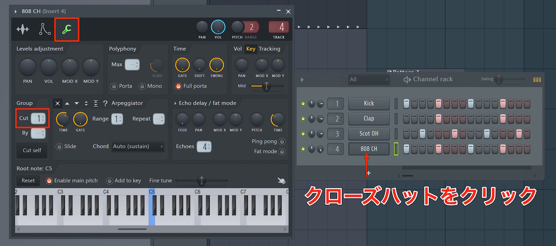556x246 pixels.
Task: Click the Cut self button
Action: coord(32,150)
